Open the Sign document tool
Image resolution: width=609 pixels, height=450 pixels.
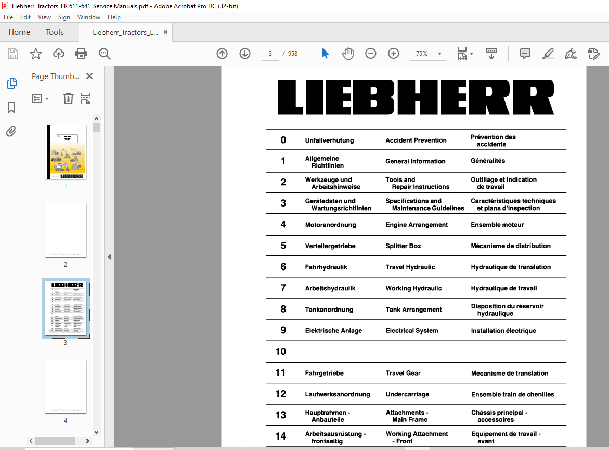pyautogui.click(x=571, y=54)
